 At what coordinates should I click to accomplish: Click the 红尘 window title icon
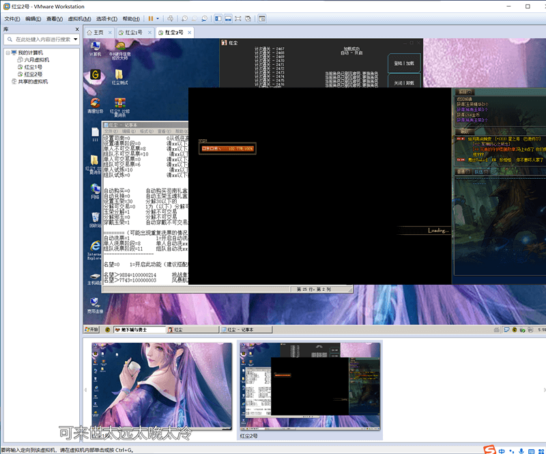pyautogui.click(x=225, y=42)
